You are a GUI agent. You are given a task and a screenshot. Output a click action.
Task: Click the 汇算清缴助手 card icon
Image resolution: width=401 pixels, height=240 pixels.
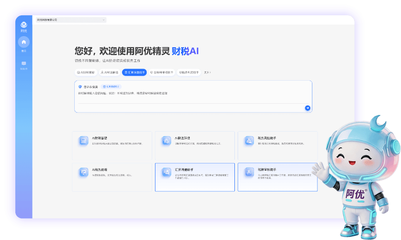[x=166, y=172]
